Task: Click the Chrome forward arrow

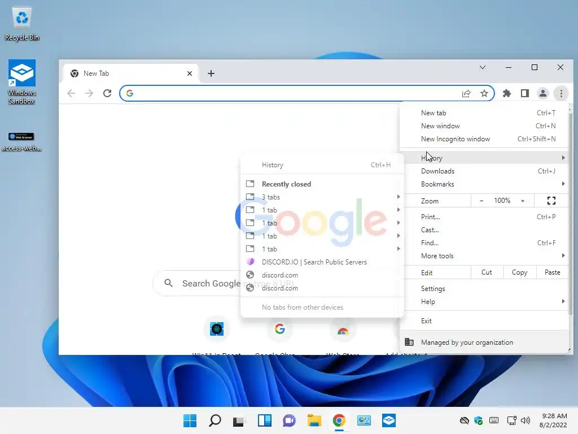Action: point(89,93)
